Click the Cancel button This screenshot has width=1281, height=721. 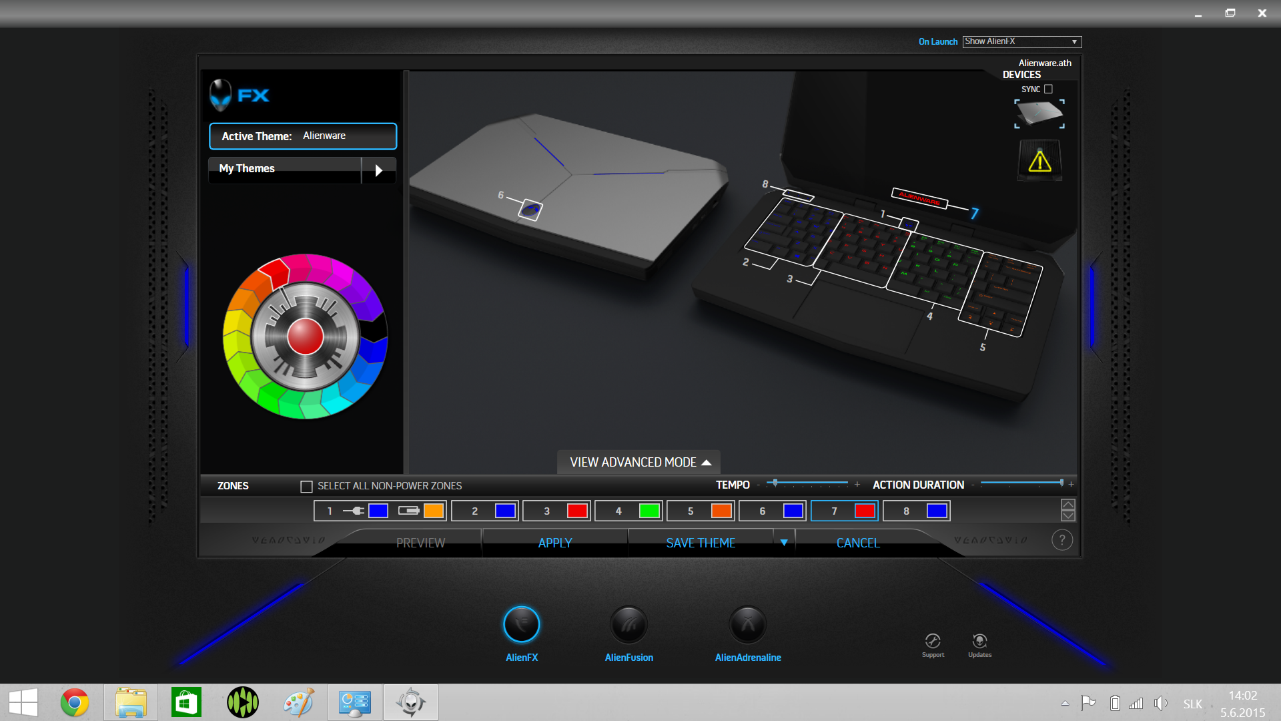click(858, 543)
